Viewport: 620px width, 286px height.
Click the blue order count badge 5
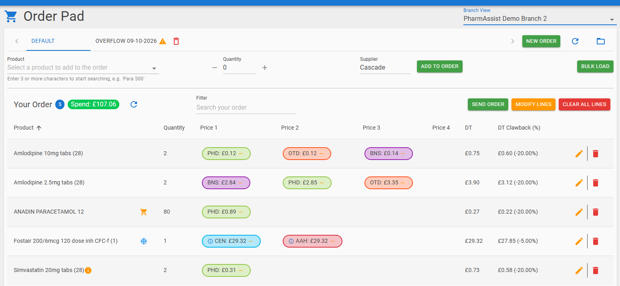coord(60,104)
